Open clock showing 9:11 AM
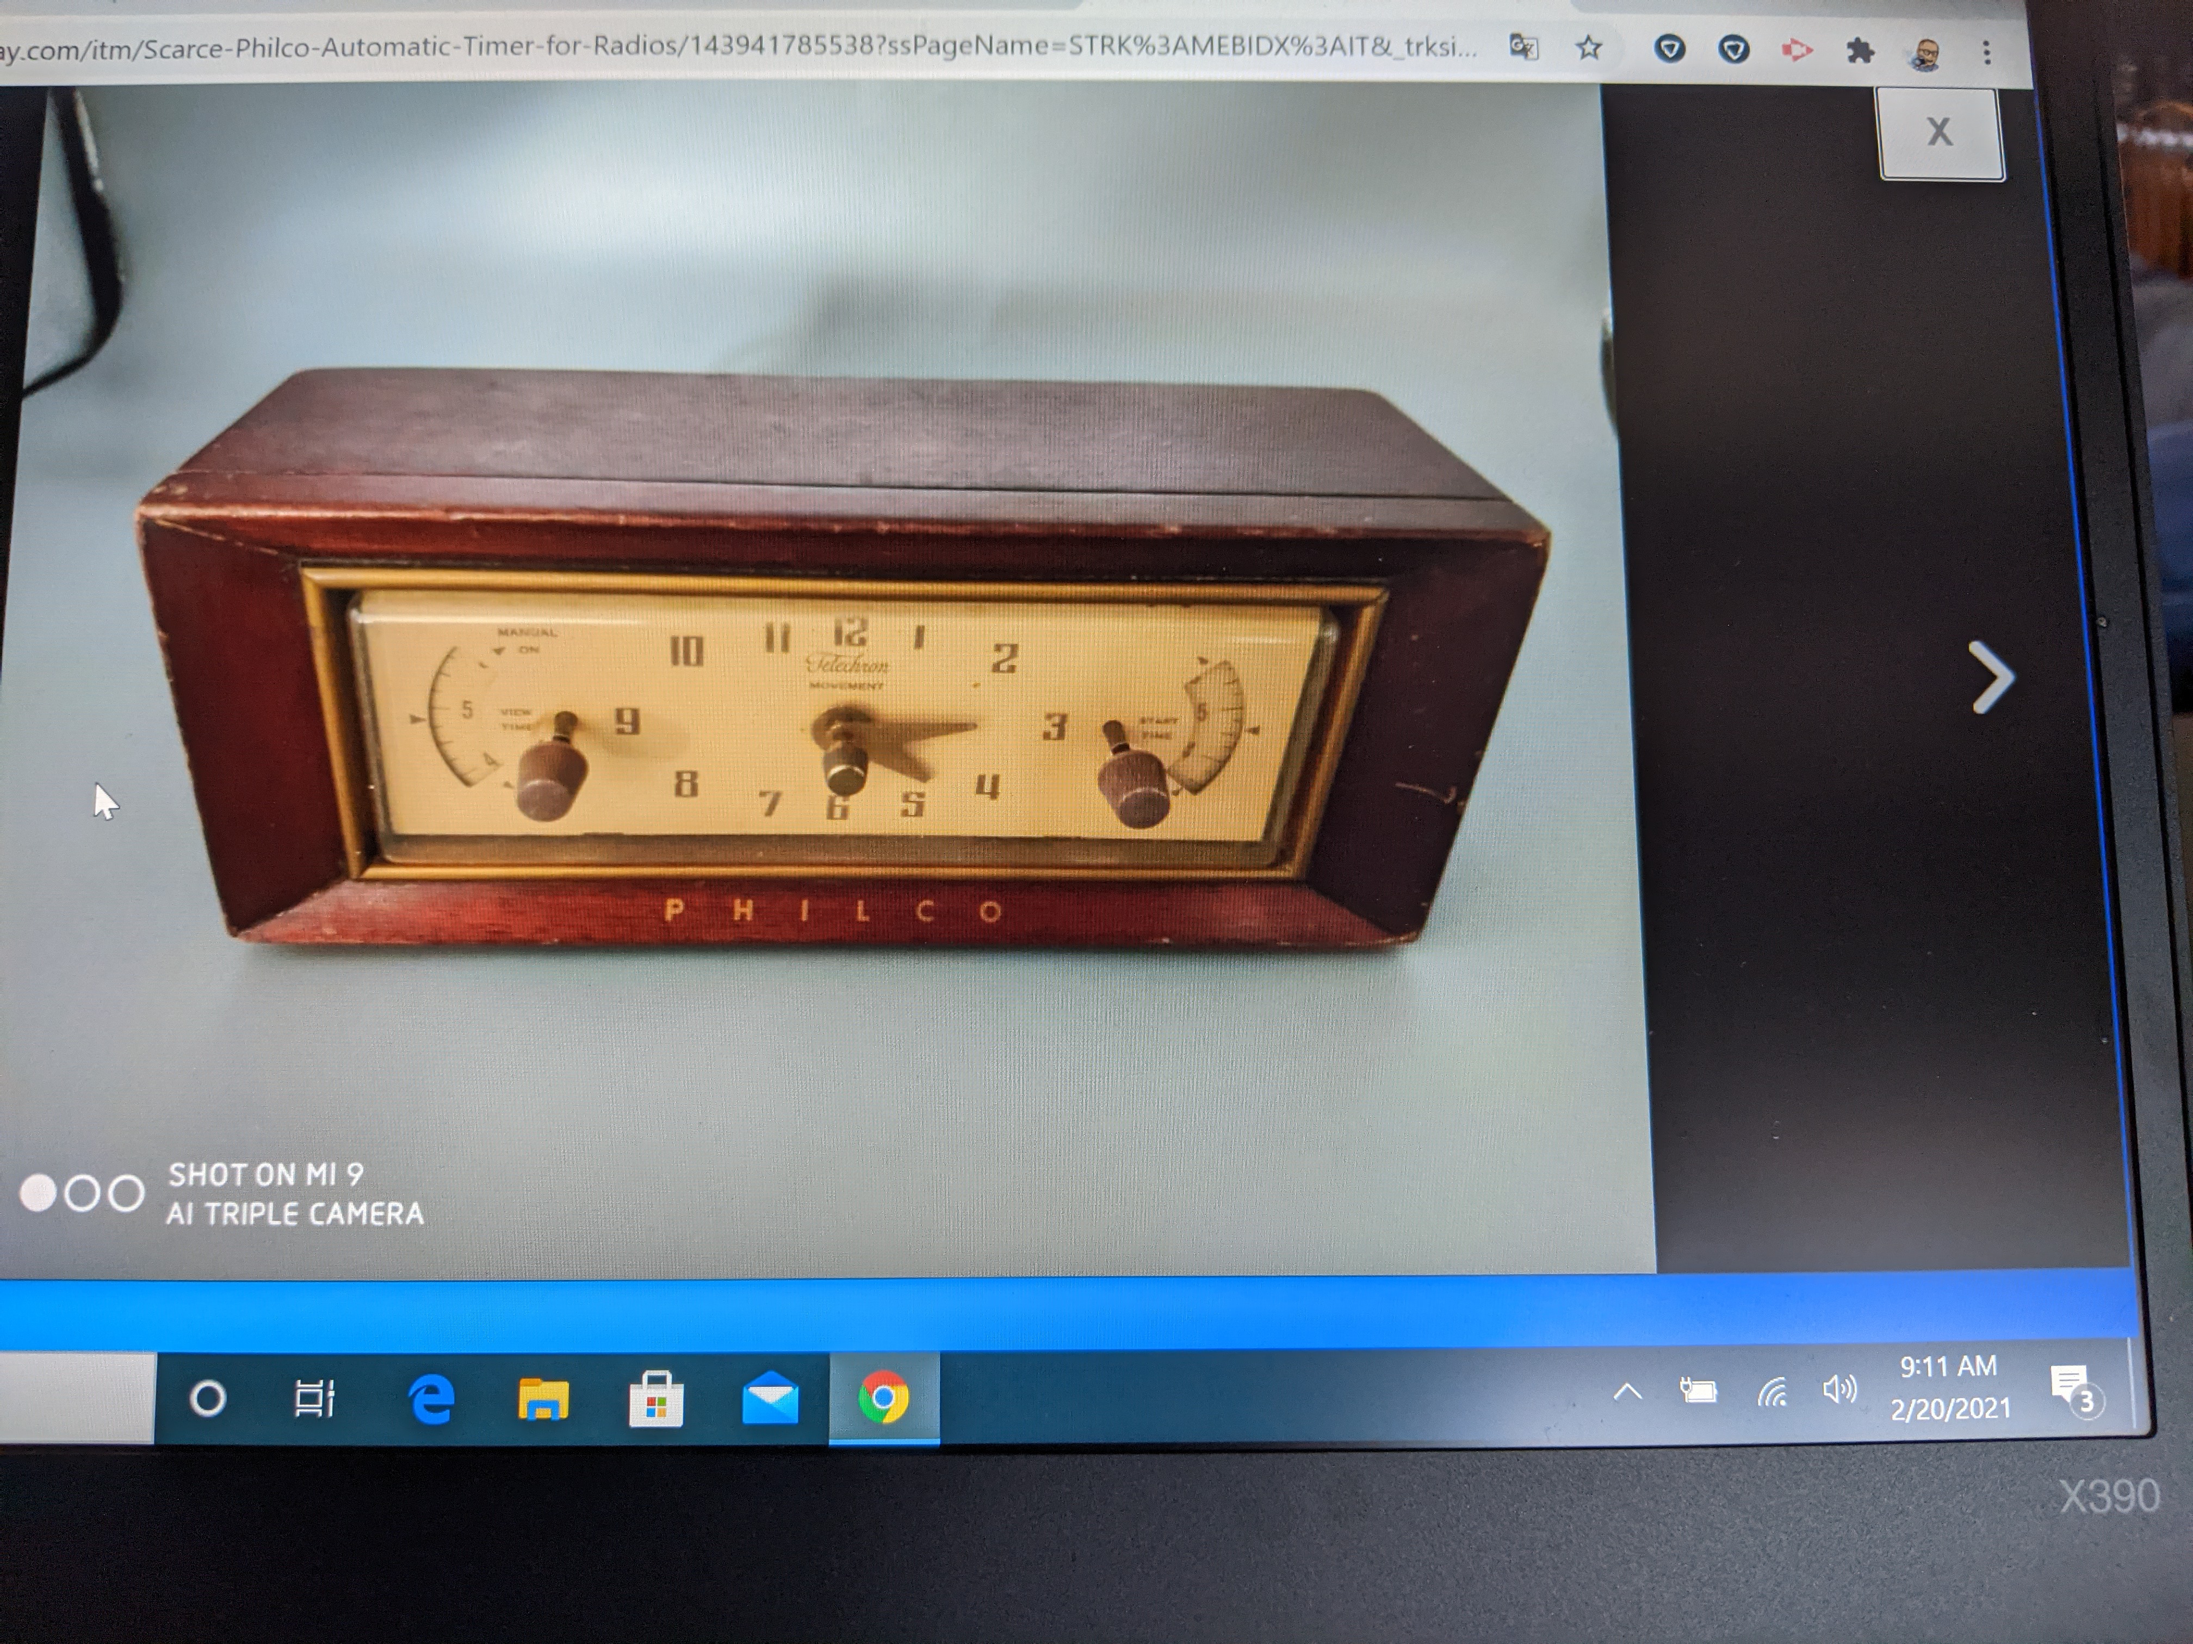The width and height of the screenshot is (2193, 1644). click(1949, 1388)
